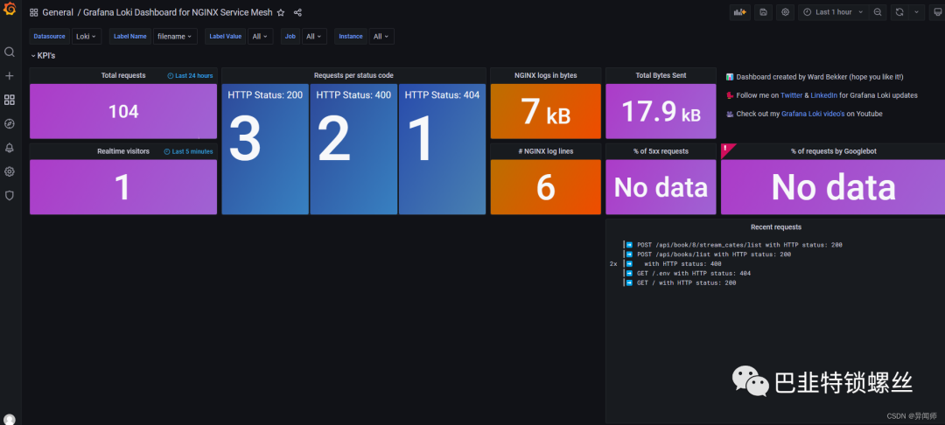Select the POST /api/book/8/stream_cates/list log line
Screen dimensions: 945x425
point(739,245)
